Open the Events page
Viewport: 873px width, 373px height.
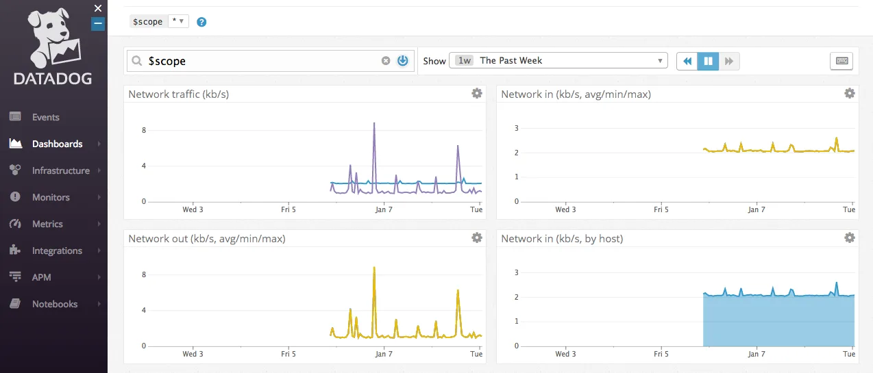tap(45, 117)
